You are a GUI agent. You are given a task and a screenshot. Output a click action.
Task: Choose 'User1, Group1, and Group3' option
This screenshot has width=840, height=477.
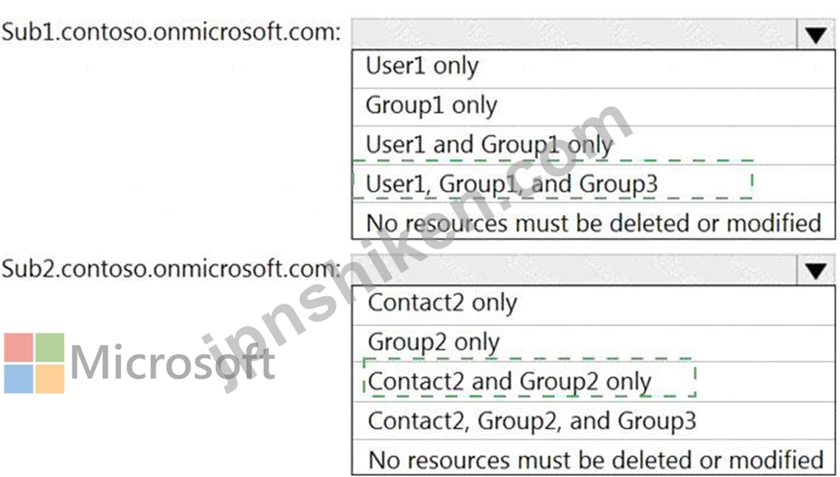[593, 183]
